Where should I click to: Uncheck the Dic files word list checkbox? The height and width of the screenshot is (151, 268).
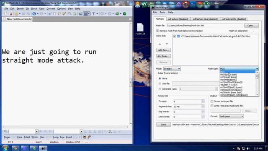tap(174, 36)
